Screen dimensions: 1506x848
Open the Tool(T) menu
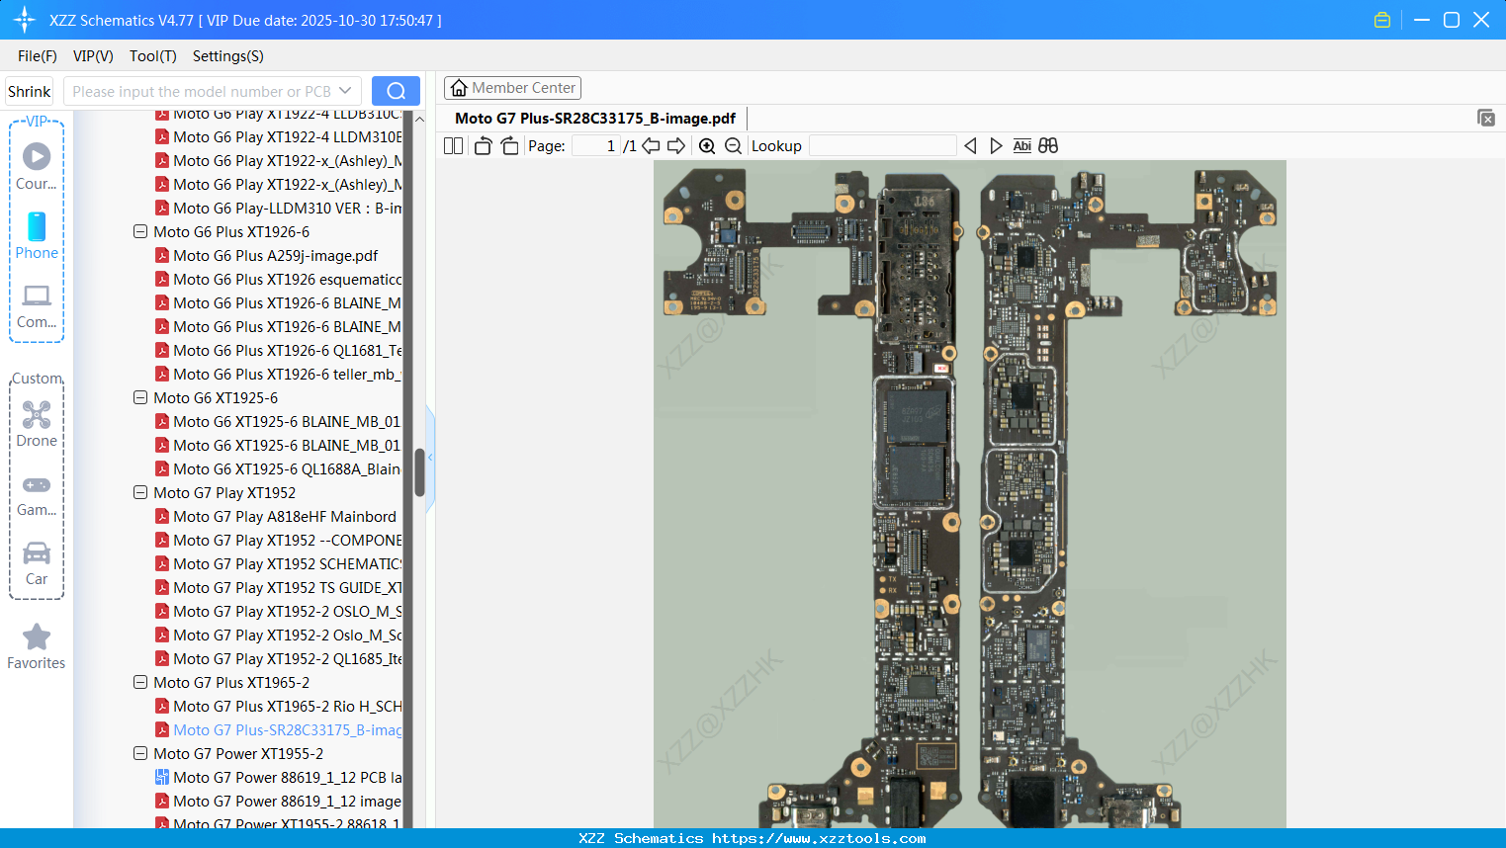tap(152, 56)
